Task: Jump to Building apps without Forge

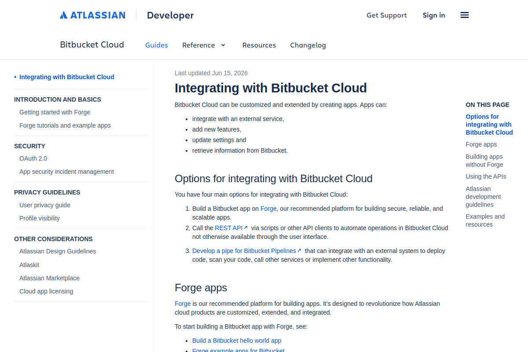Action: (x=484, y=161)
